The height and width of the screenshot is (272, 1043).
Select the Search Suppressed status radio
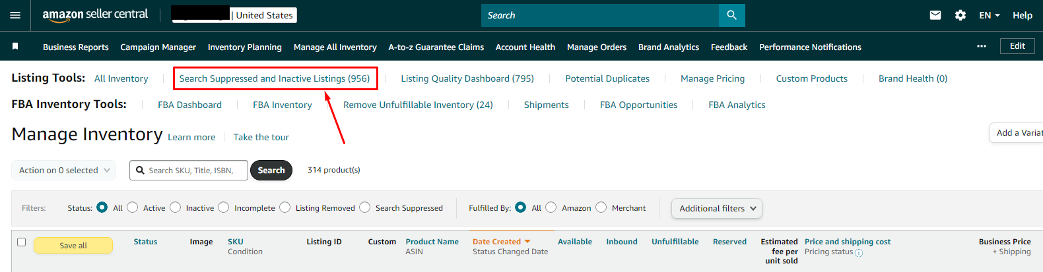(x=365, y=207)
